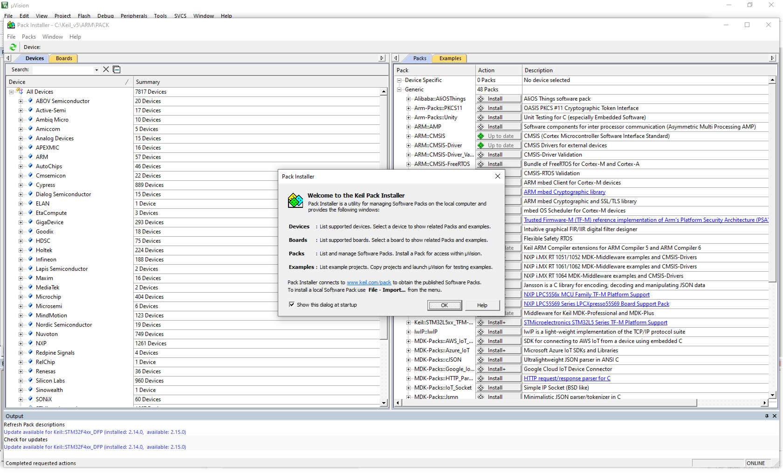The width and height of the screenshot is (783, 473).
Task: Click the up-to-date diamond icon for ARM::CMSIS
Action: click(x=481, y=136)
